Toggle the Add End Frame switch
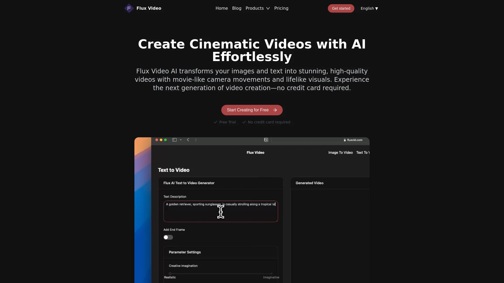 pos(168,237)
